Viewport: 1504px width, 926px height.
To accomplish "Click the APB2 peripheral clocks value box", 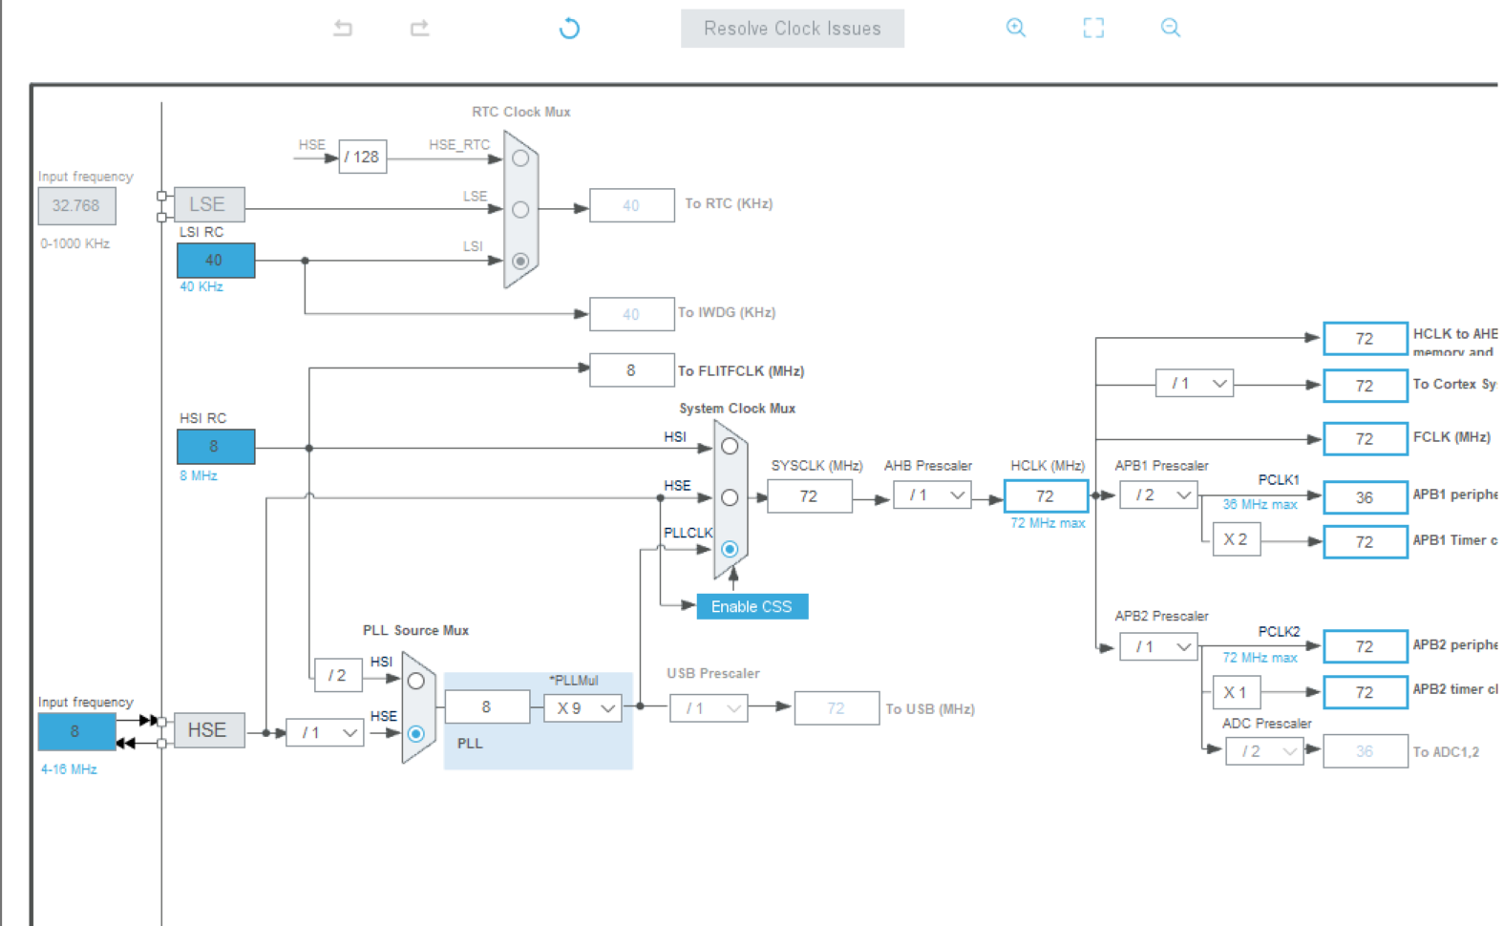I will 1366,646.
